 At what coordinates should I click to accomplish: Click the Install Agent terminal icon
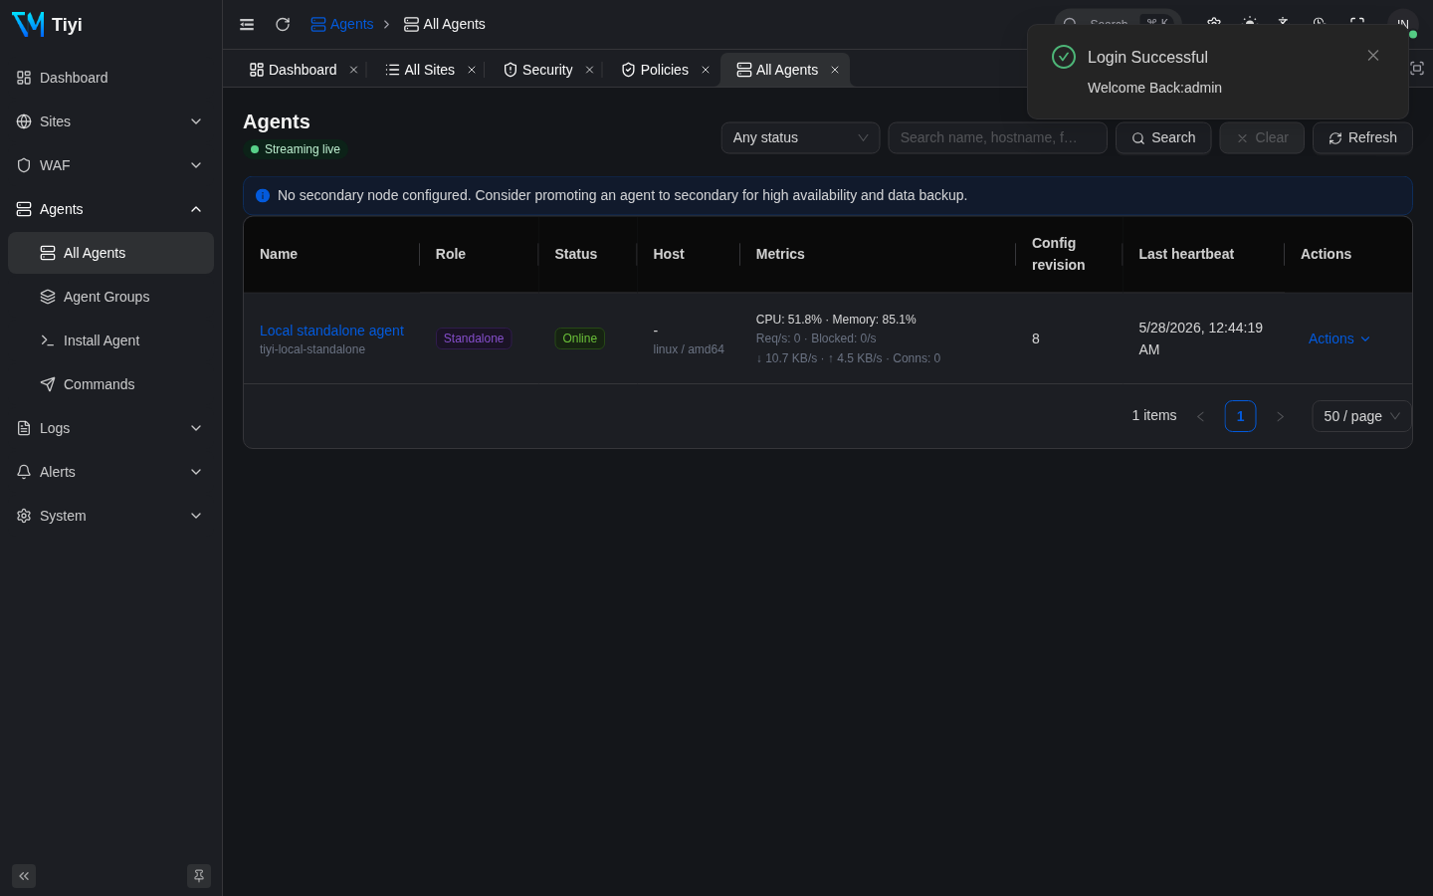click(48, 340)
